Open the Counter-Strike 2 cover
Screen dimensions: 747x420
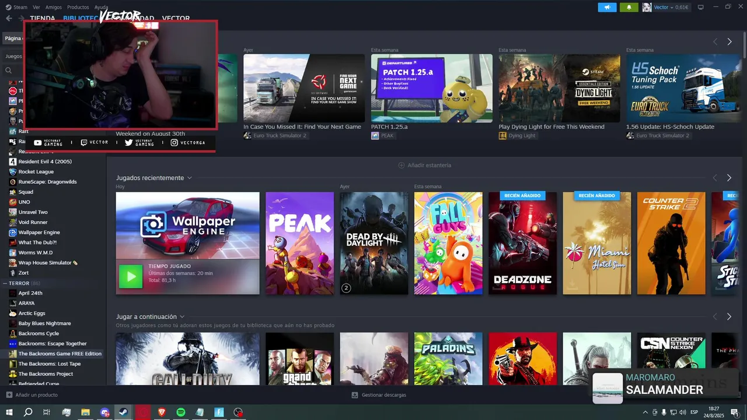(671, 243)
